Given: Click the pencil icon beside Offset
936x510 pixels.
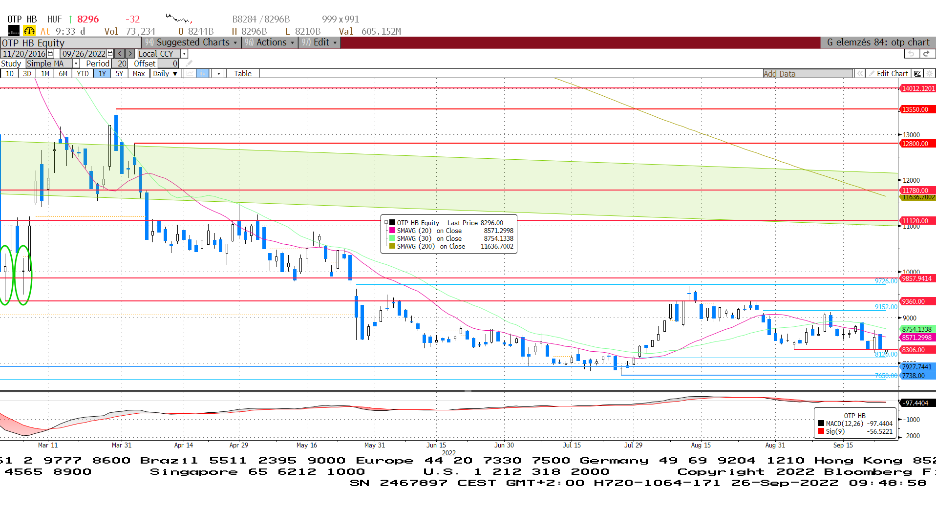Looking at the screenshot, I should [189, 64].
